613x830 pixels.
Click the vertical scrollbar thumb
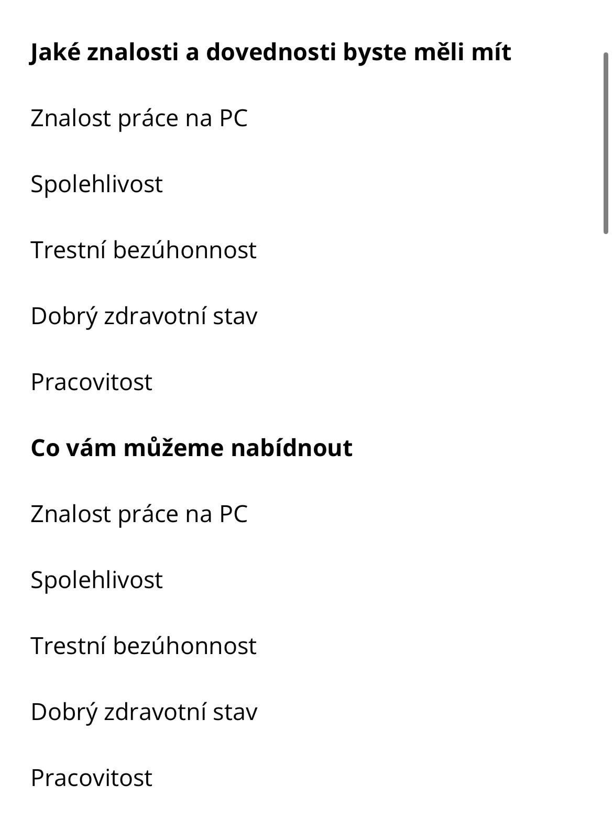click(x=606, y=142)
